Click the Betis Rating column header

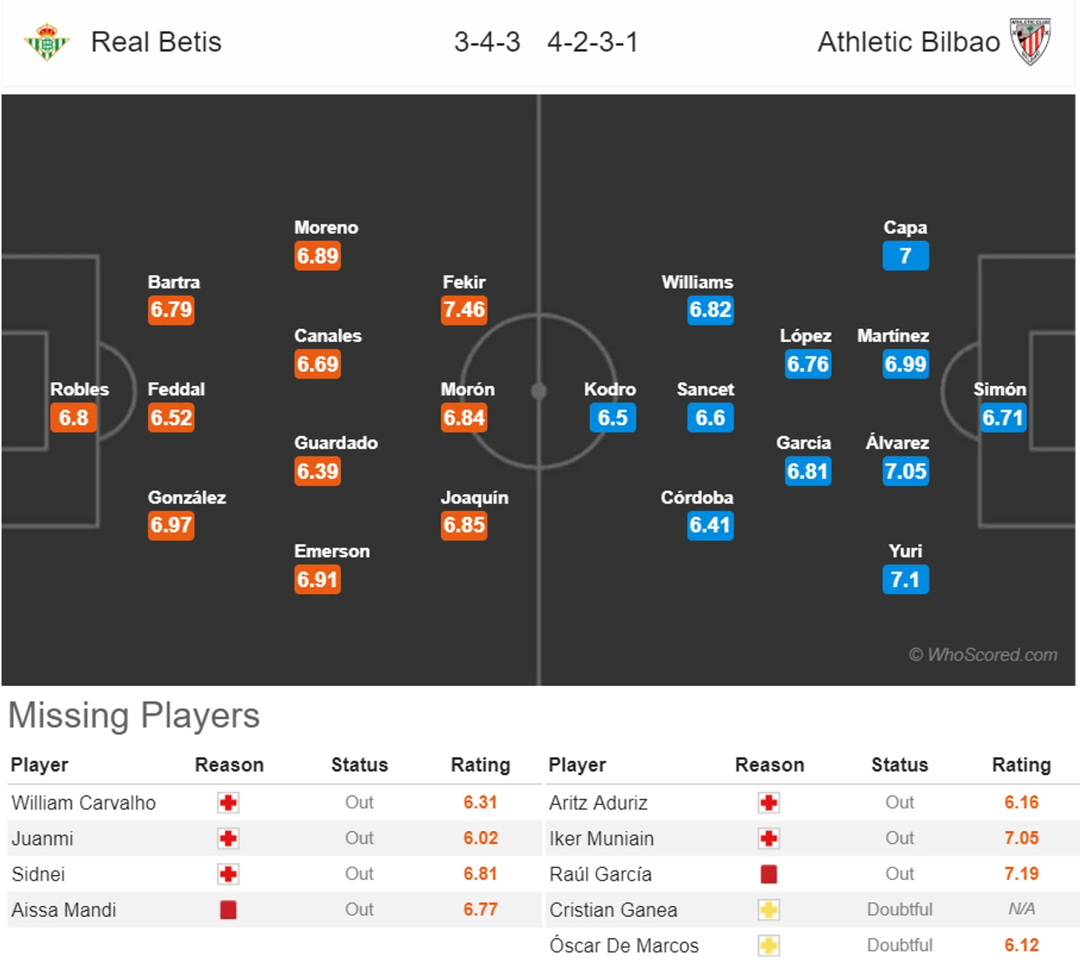pos(480,764)
